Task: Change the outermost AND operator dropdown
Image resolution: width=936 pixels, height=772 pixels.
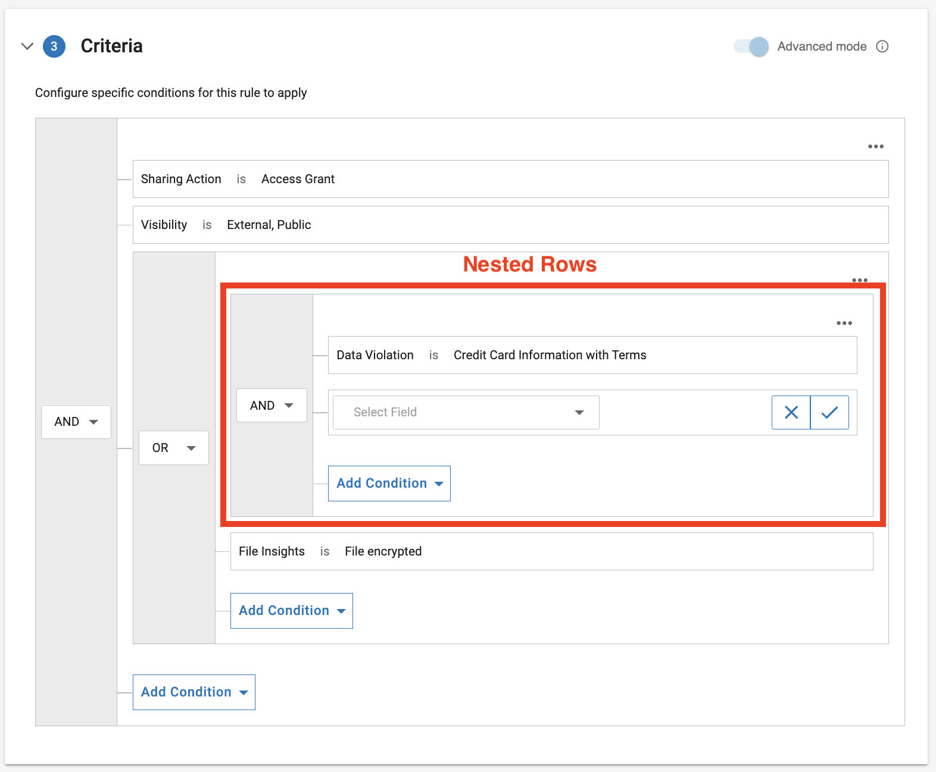Action: click(76, 422)
